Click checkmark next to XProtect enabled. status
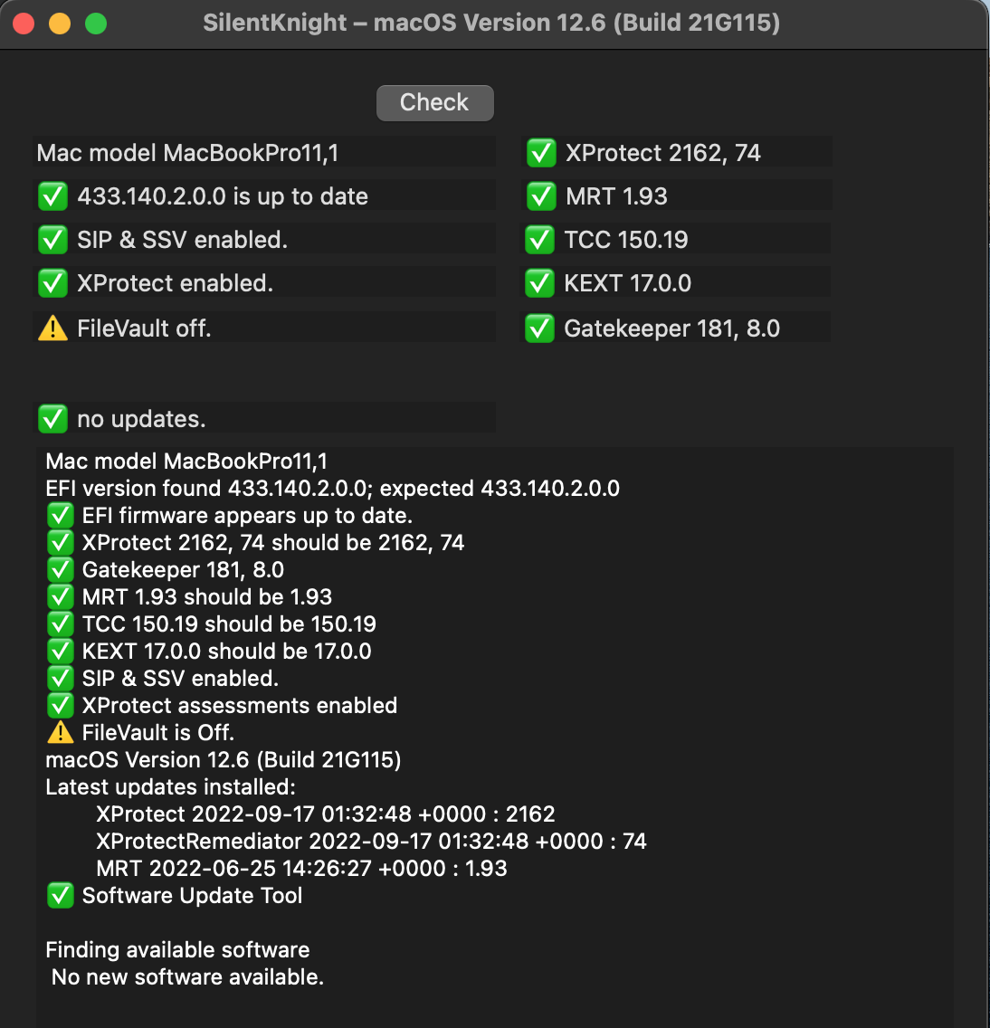This screenshot has height=1028, width=990. point(53,283)
